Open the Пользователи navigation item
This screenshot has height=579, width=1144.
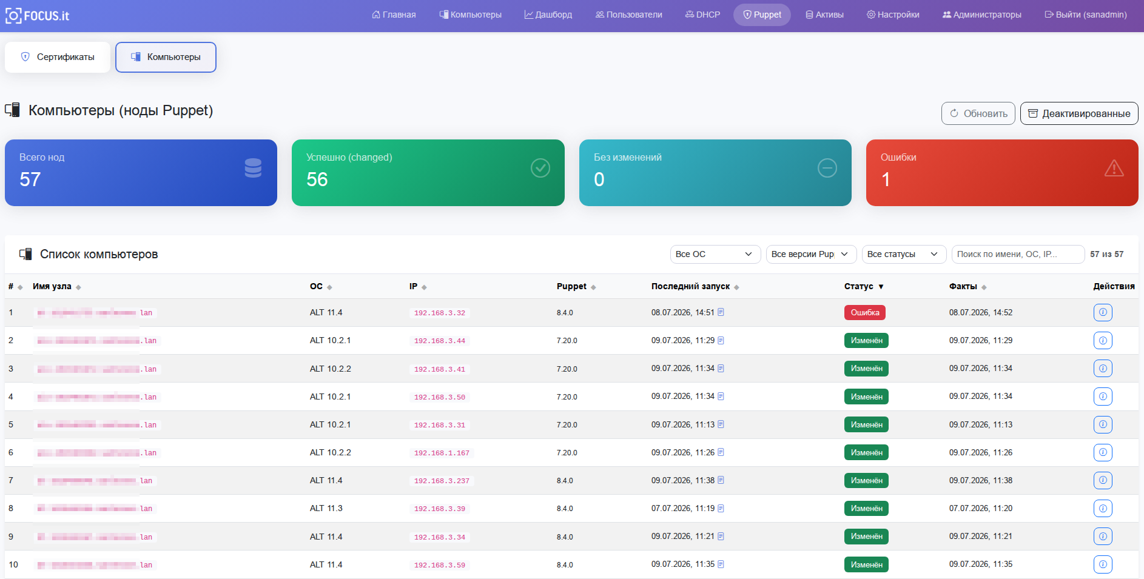(629, 15)
